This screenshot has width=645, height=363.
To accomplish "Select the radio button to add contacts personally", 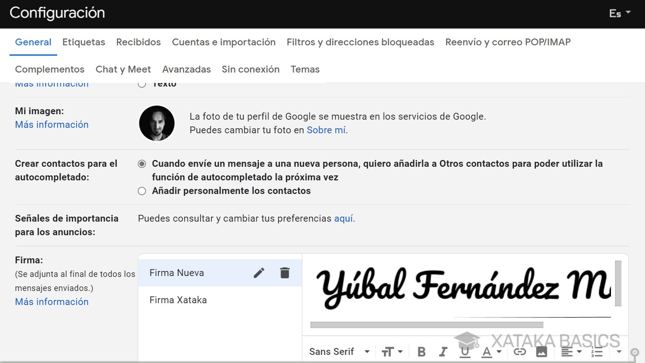I will coord(142,191).
